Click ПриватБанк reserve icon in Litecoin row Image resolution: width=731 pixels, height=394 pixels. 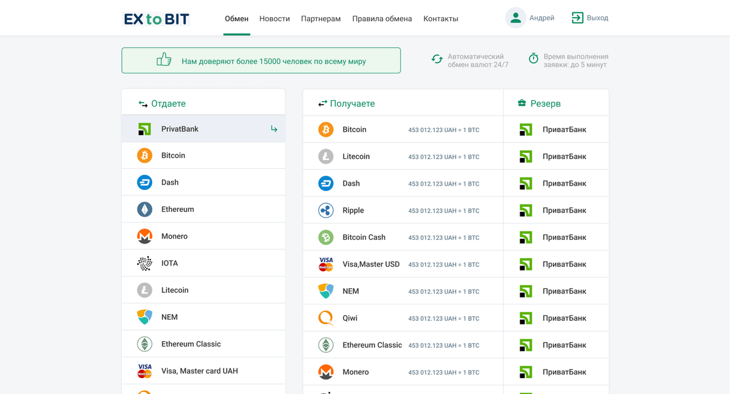pos(526,157)
